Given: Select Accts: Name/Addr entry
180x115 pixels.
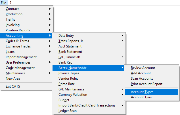Looking at the screenshot, I should pos(89,68).
